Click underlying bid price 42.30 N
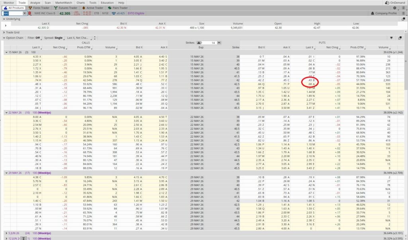The width and height of the screenshot is (408, 240). 121,28
